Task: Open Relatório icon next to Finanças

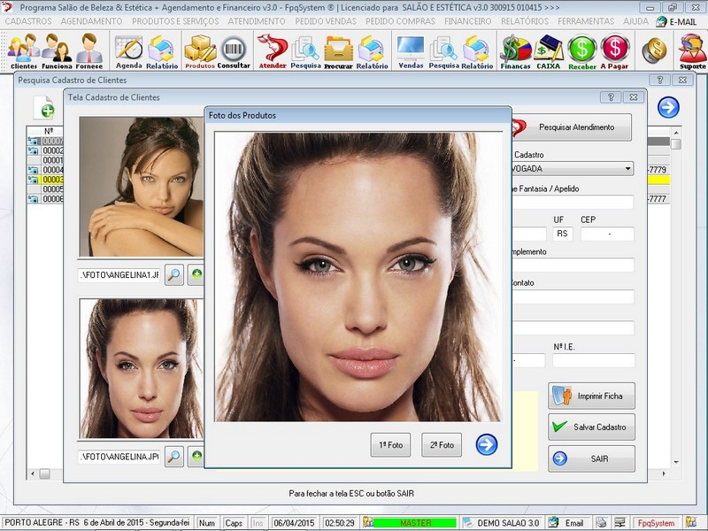Action: (x=477, y=51)
